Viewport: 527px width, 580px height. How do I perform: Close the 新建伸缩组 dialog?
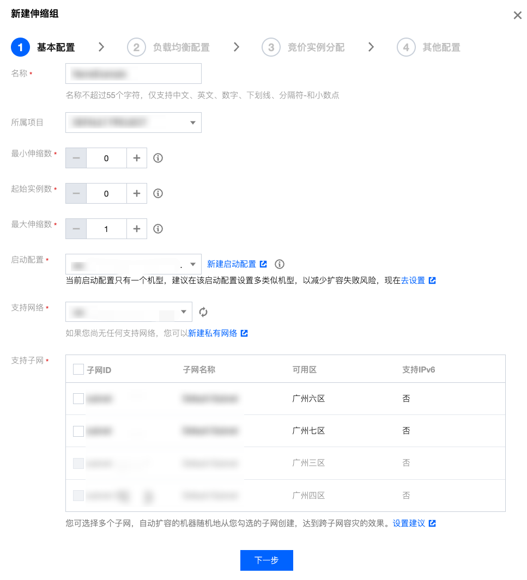coord(517,15)
